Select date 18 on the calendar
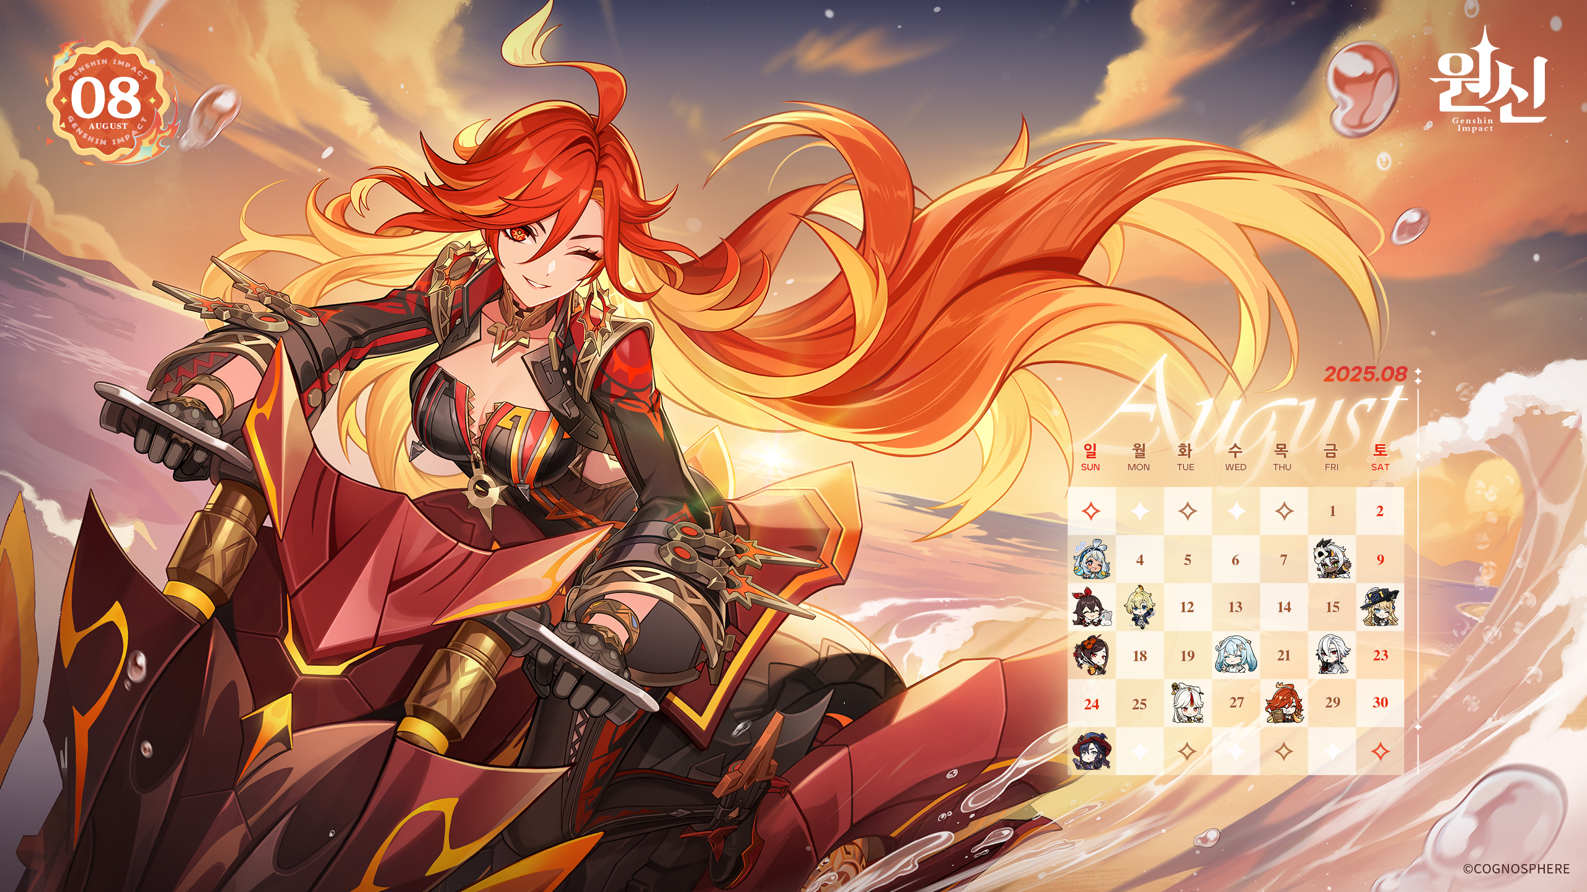 1139,656
